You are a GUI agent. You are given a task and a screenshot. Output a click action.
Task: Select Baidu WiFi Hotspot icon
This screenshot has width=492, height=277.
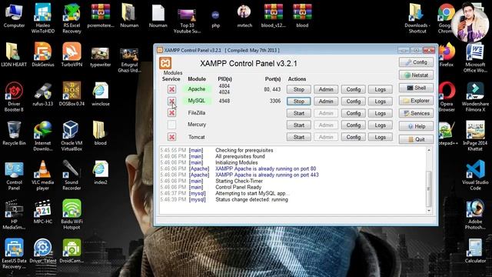[71, 215]
